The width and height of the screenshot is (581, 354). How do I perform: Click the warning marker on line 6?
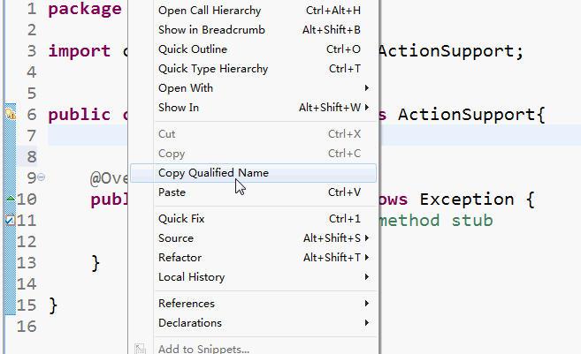tap(10, 115)
